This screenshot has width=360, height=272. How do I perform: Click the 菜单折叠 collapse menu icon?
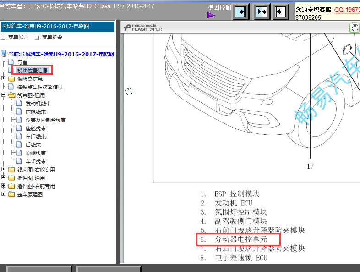click(x=37, y=38)
